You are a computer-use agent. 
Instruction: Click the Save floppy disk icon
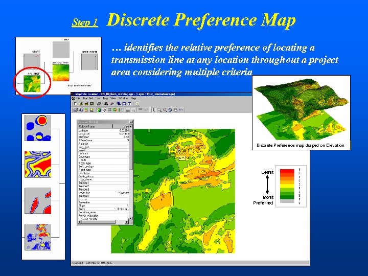click(91, 104)
